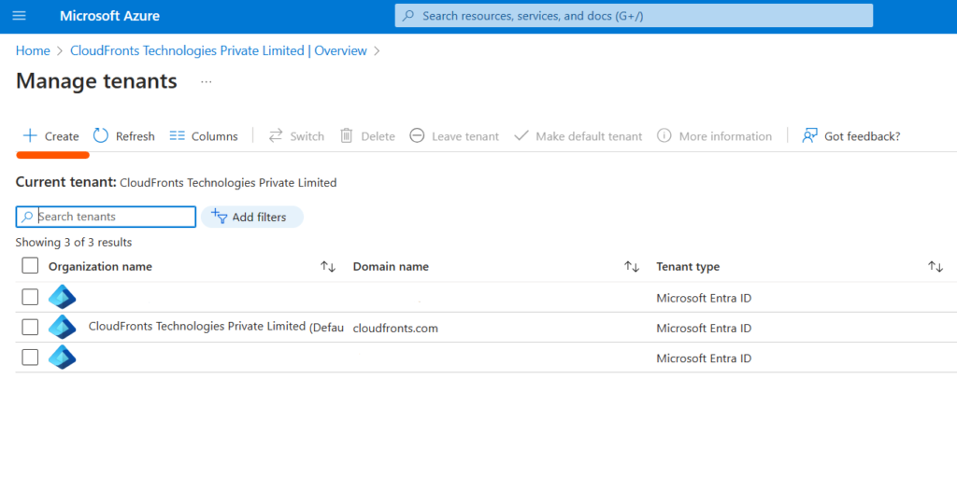Click the Refresh text
Screen dimensions: 957x491
coord(135,136)
